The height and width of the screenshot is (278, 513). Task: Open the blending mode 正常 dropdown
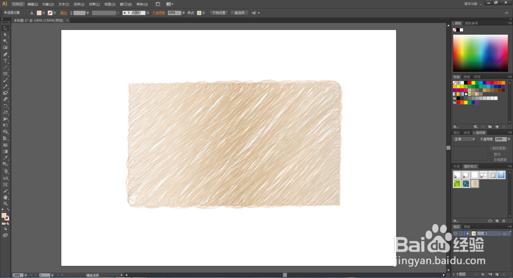click(464, 139)
